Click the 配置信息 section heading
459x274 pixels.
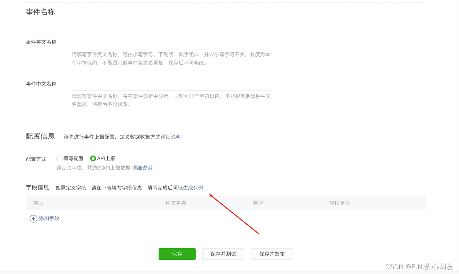[x=40, y=136]
